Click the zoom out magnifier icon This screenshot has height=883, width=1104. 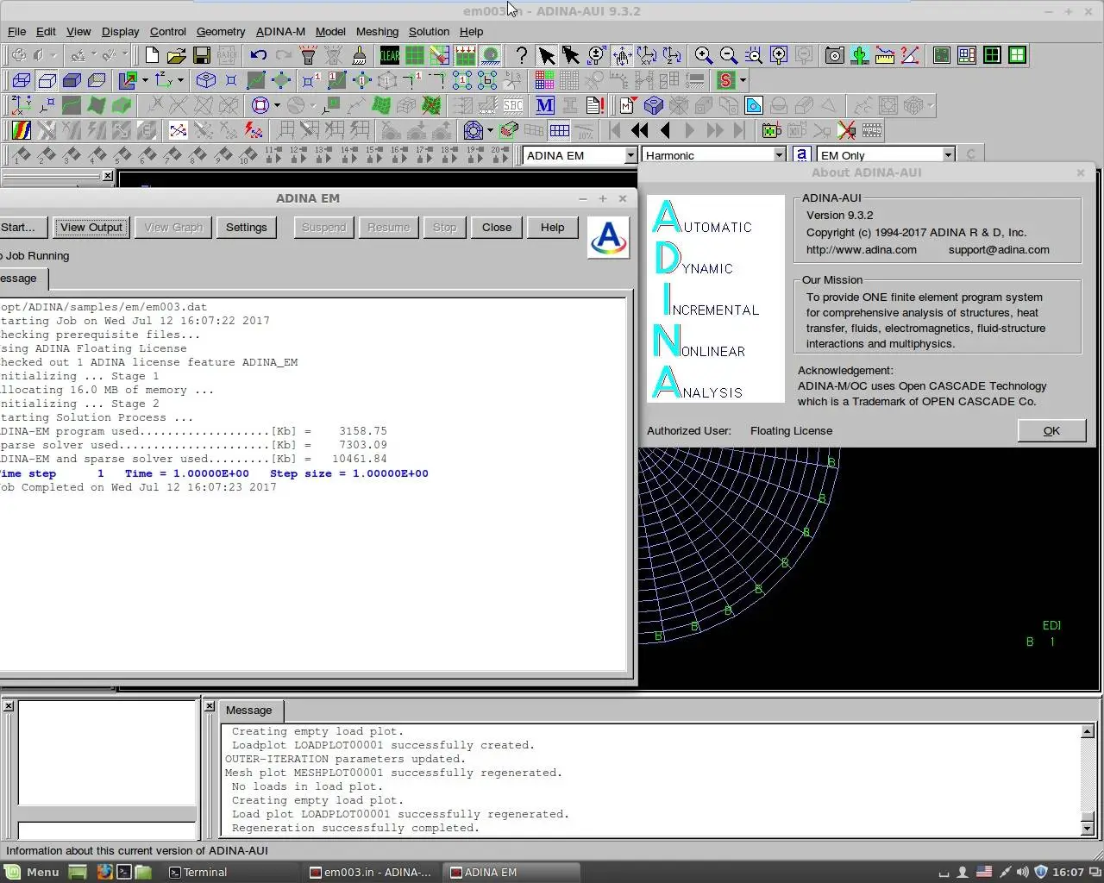[x=729, y=55]
